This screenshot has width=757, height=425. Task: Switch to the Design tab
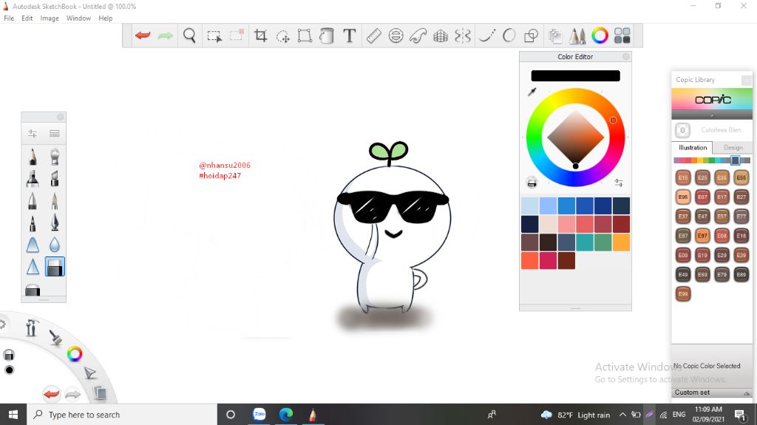(733, 148)
